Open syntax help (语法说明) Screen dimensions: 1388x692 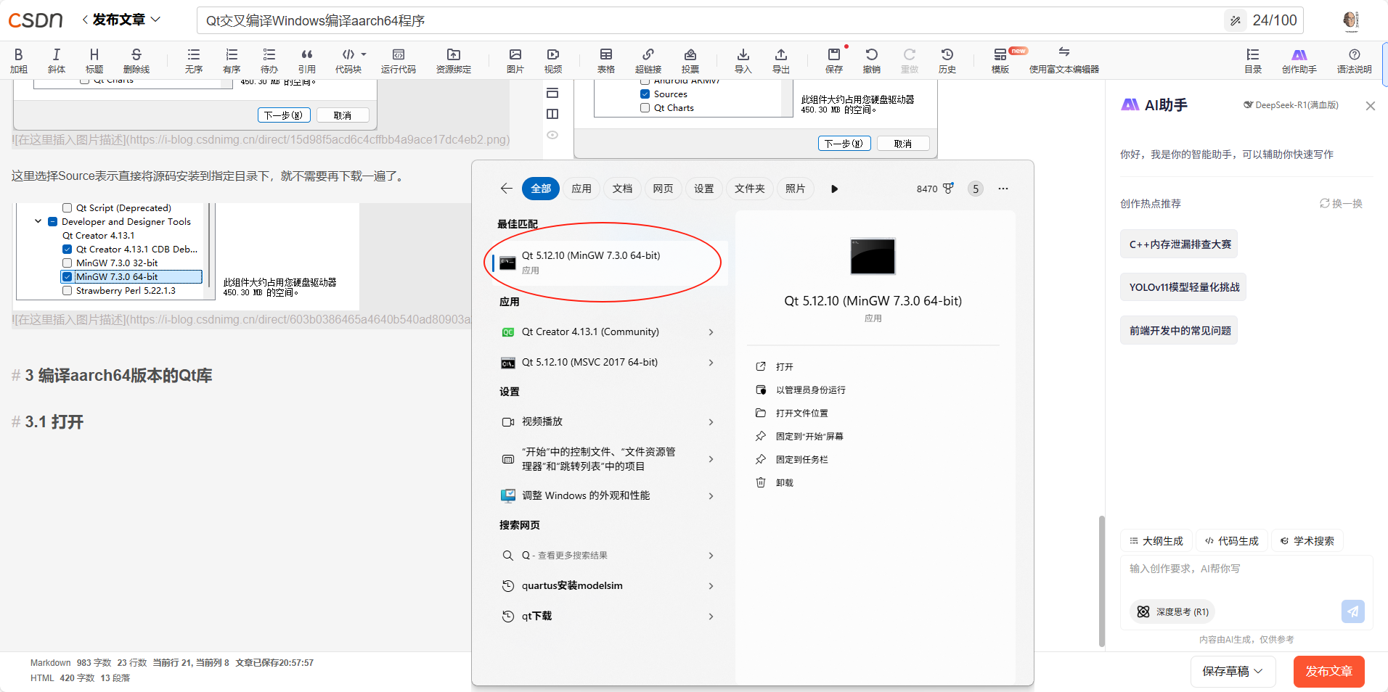1355,60
